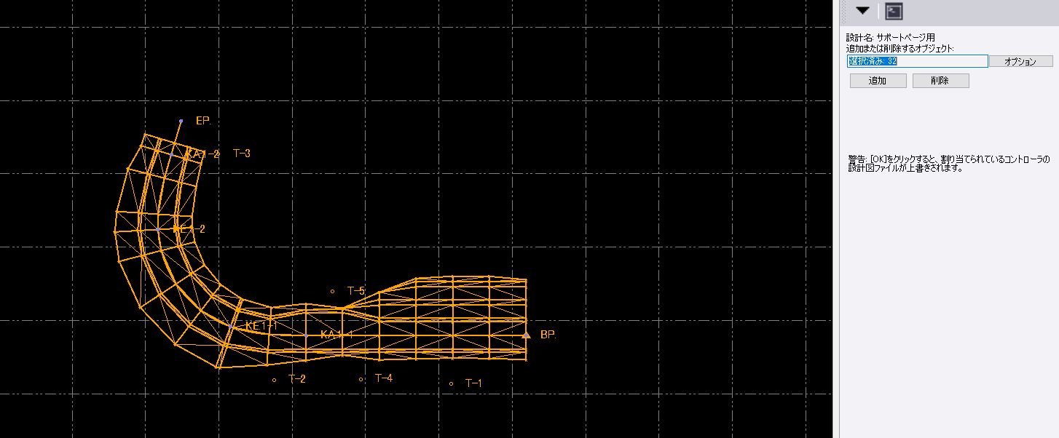The width and height of the screenshot is (1059, 438).
Task: Click the T-3 label in the drawing
Action: coord(242,154)
